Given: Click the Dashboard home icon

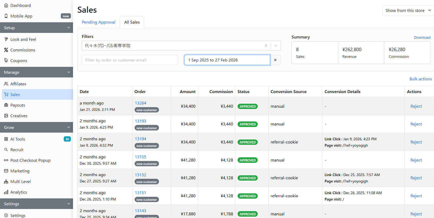Looking at the screenshot, I should click(x=6, y=5).
